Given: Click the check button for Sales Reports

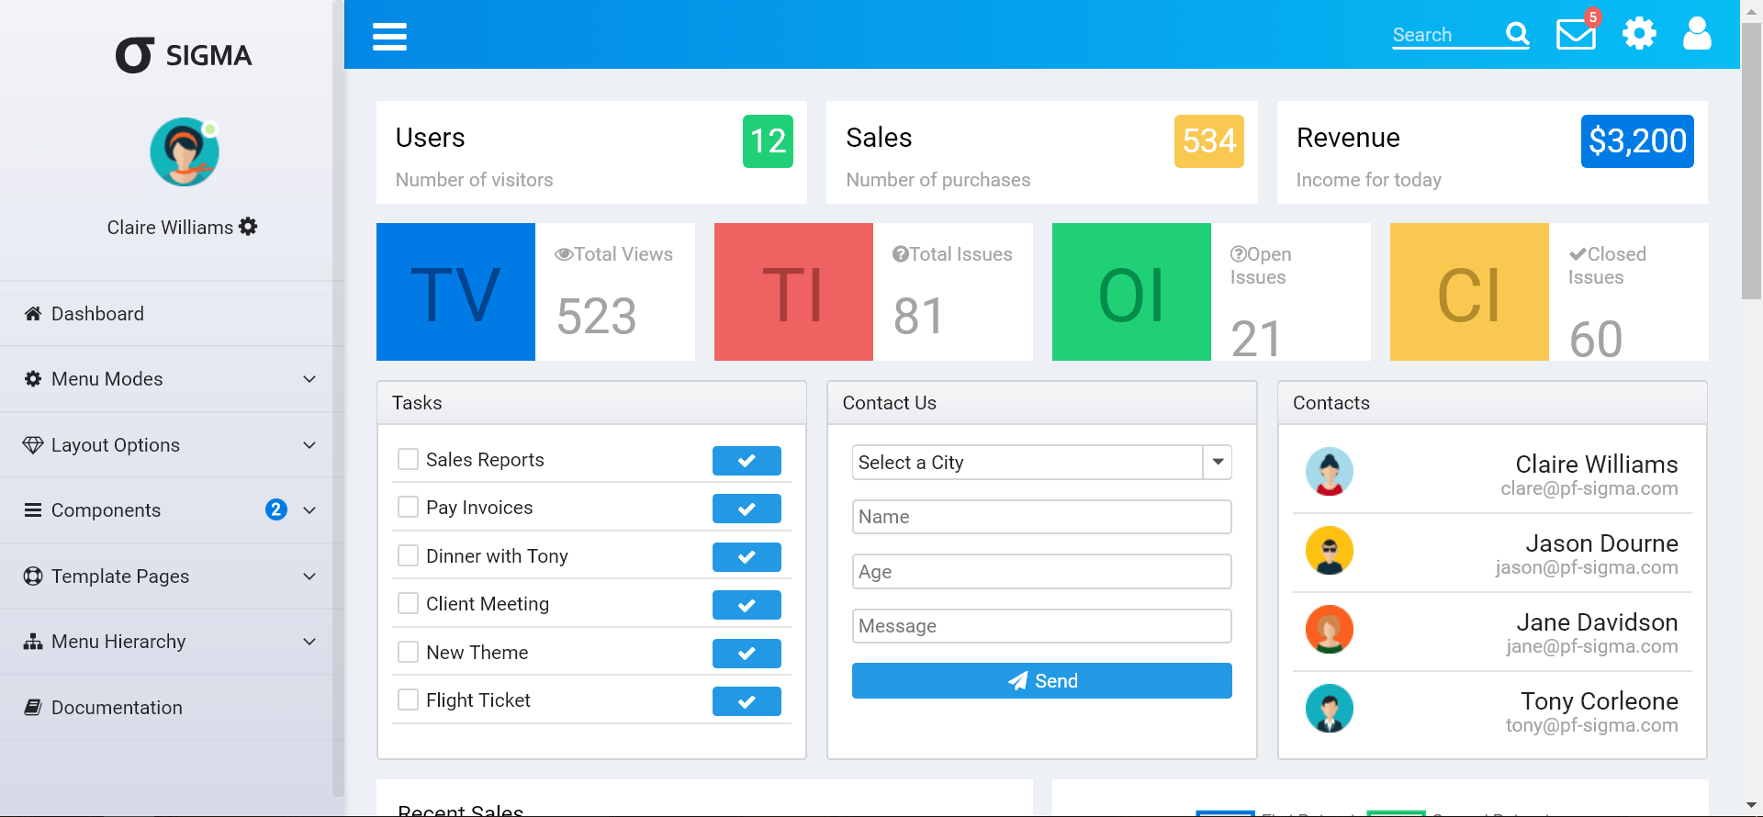Looking at the screenshot, I should 747,461.
